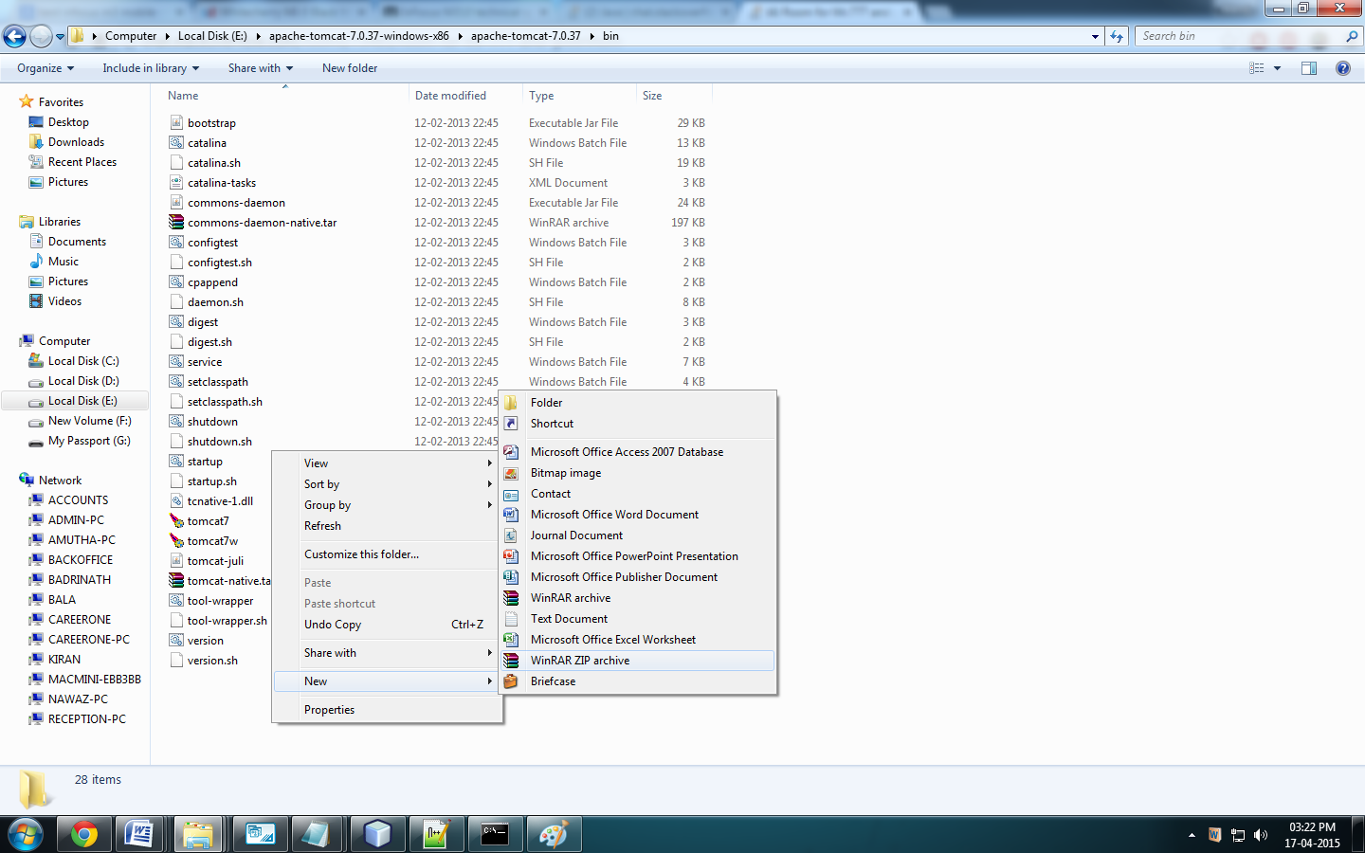Open the Include in library dropdown
Image resolution: width=1365 pixels, height=853 pixels.
(x=151, y=68)
